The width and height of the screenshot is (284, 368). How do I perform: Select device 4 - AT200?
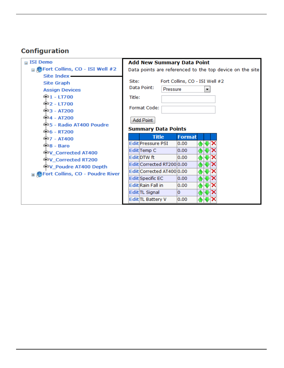click(61, 118)
